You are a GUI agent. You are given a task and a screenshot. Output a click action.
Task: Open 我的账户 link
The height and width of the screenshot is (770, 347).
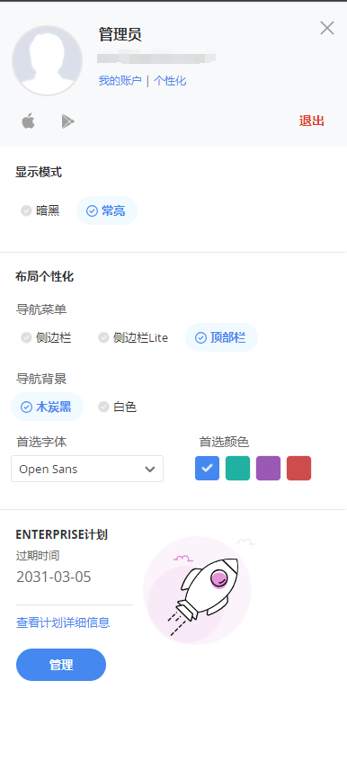120,81
